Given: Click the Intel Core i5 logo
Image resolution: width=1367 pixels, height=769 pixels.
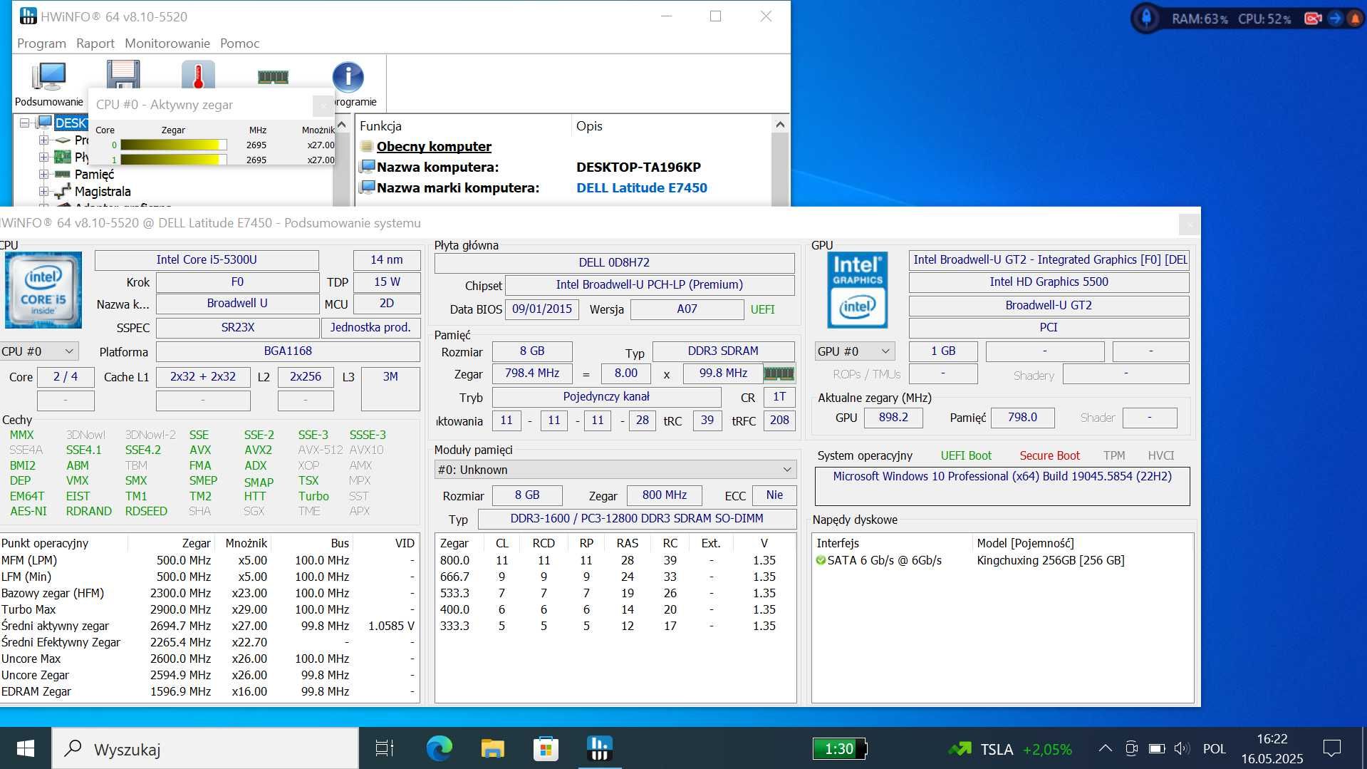Looking at the screenshot, I should click(x=43, y=290).
